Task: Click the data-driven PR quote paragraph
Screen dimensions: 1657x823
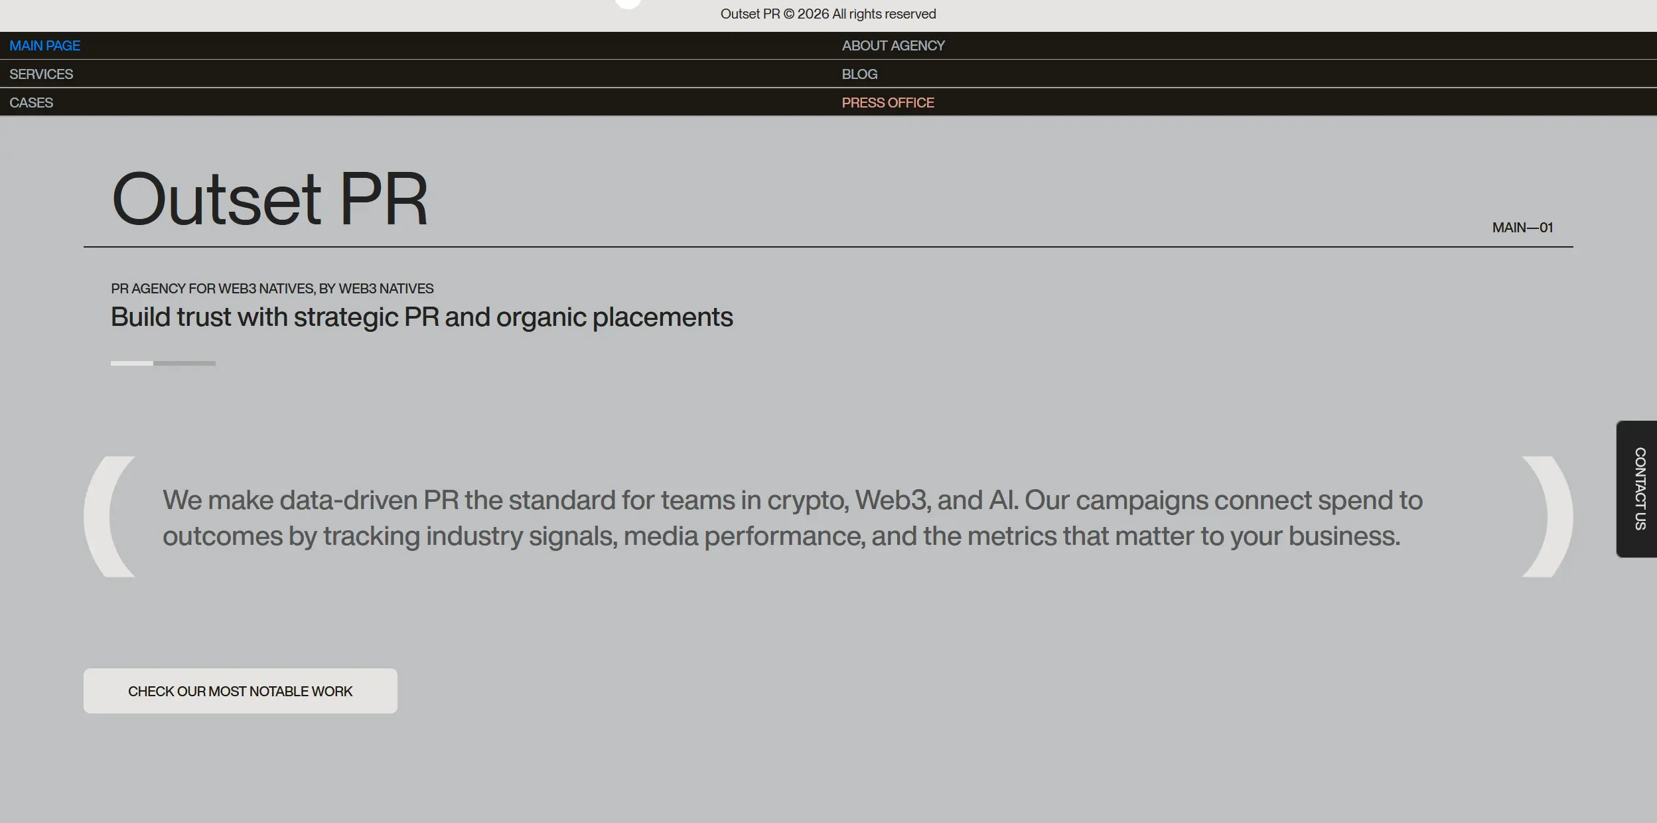Action: (x=792, y=518)
